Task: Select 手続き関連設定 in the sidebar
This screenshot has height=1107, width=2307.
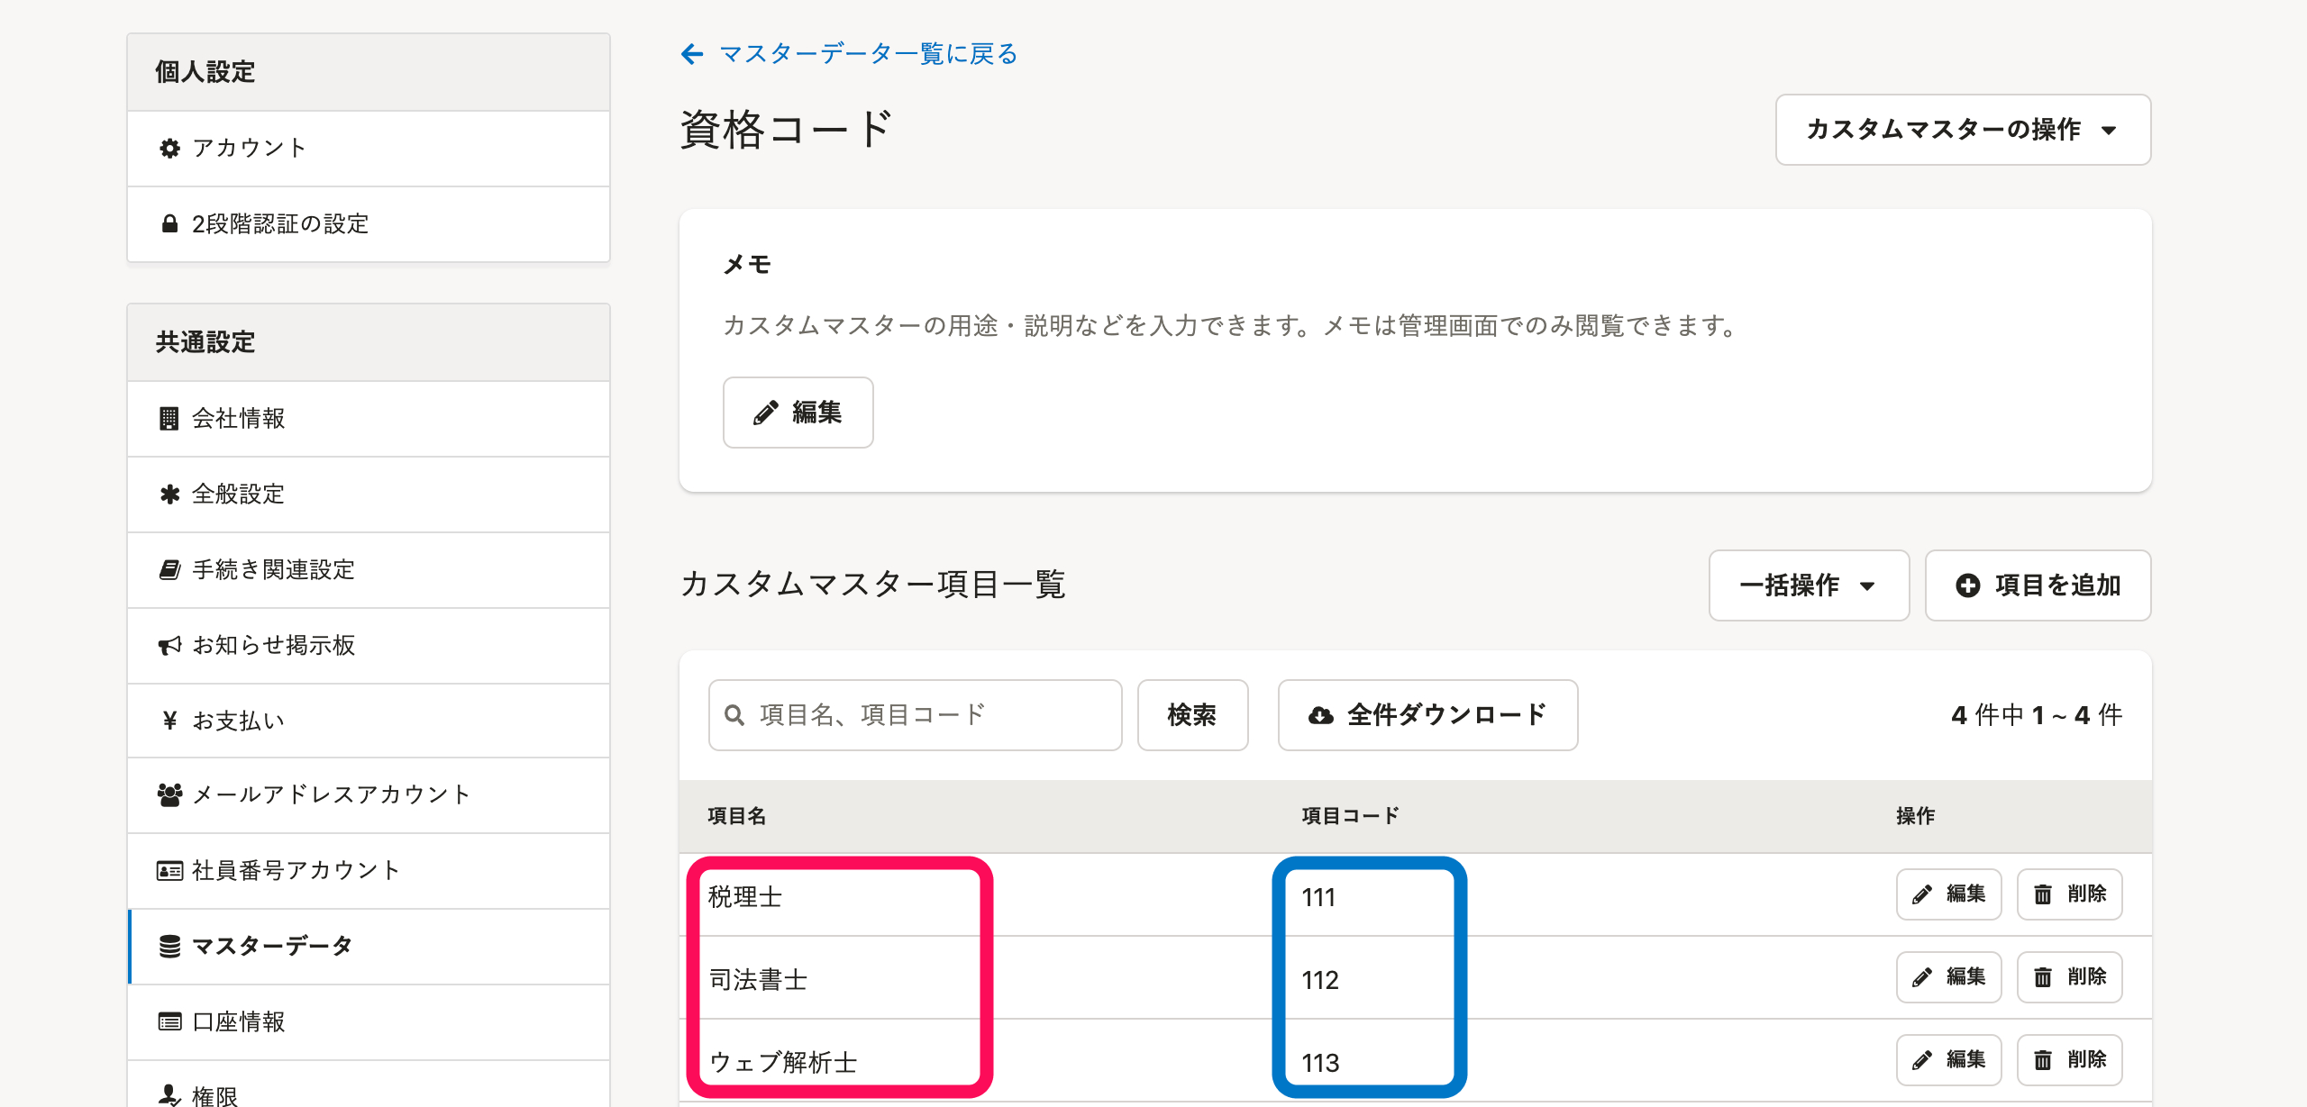Action: 369,569
